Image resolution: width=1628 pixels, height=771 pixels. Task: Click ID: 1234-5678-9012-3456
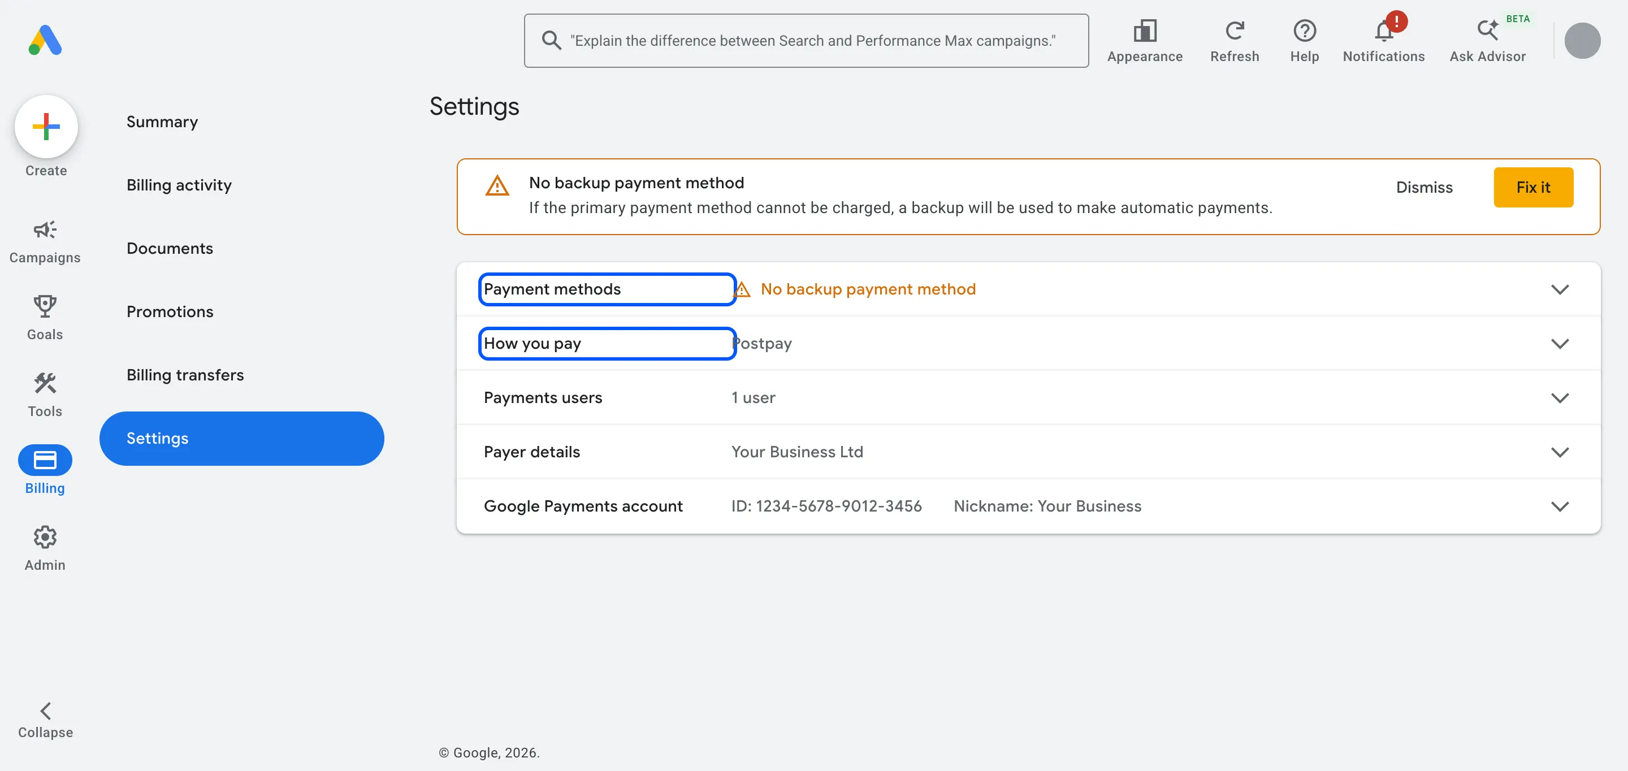[x=826, y=507]
